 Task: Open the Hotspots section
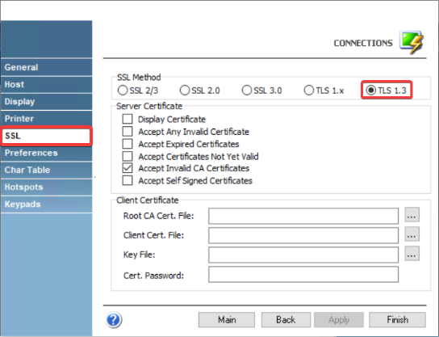(x=46, y=187)
